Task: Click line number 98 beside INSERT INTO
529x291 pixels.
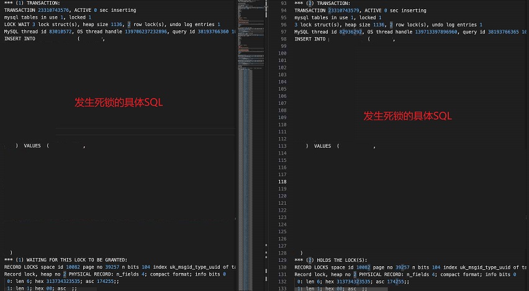Action: (x=284, y=39)
